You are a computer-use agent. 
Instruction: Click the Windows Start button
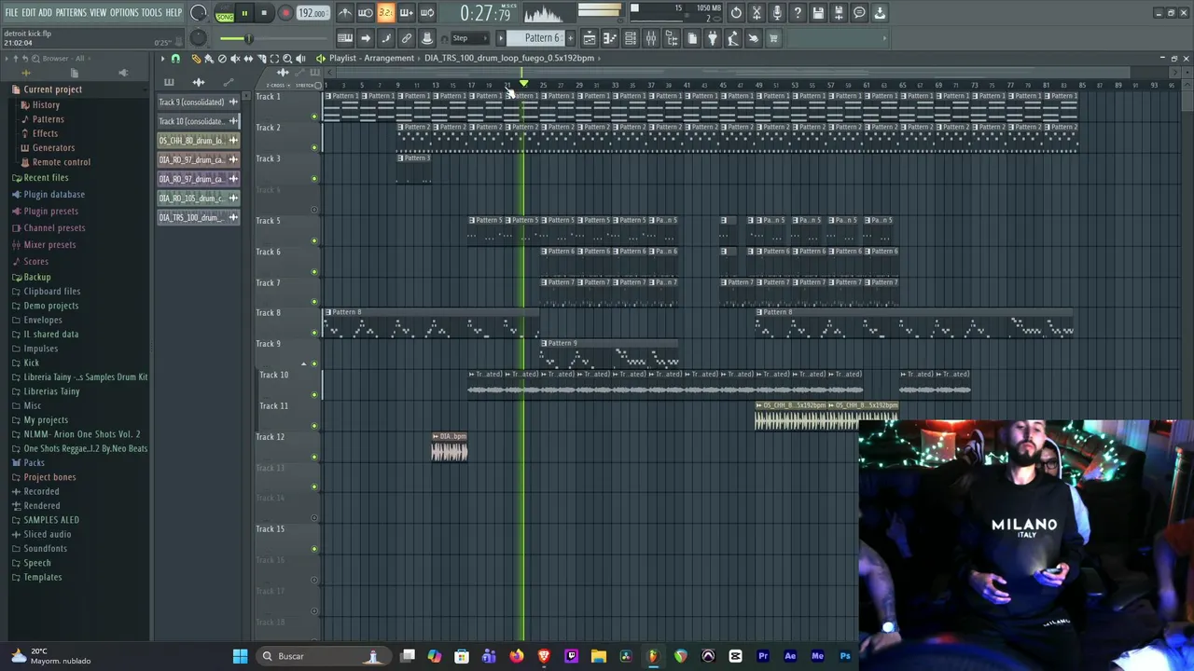point(240,656)
